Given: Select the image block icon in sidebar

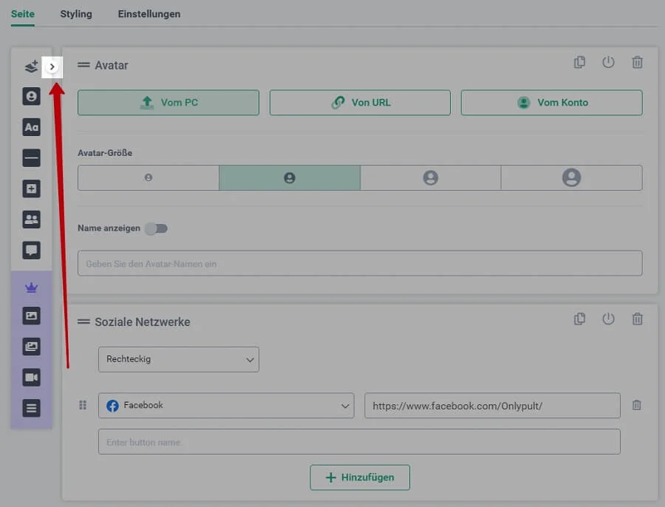Looking at the screenshot, I should pos(31,316).
